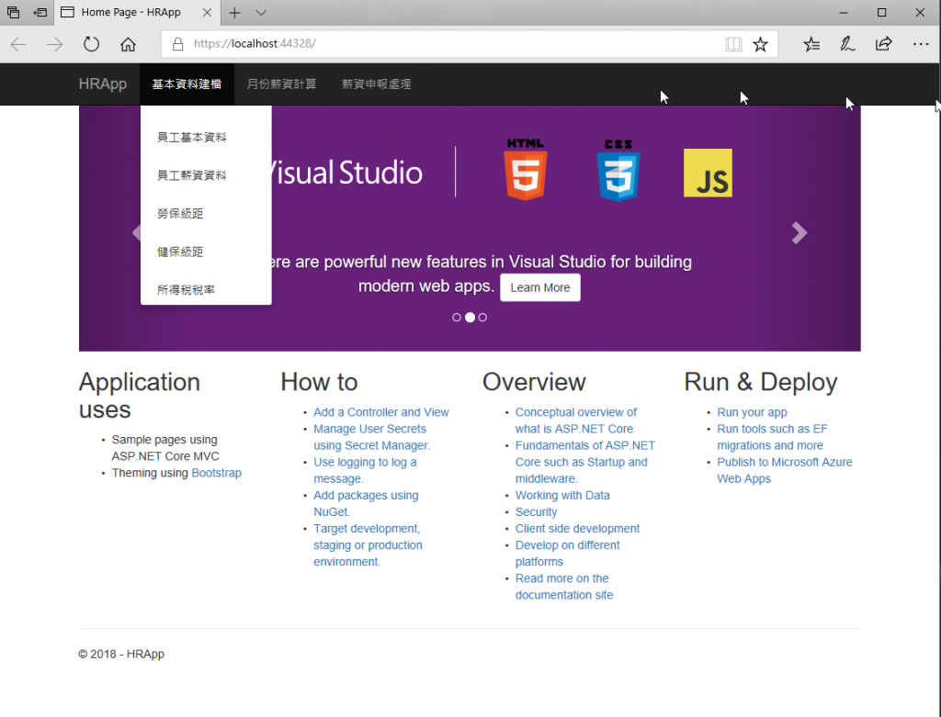941x717 pixels.
Task: Select third carousel indicator dot
Action: click(x=482, y=317)
